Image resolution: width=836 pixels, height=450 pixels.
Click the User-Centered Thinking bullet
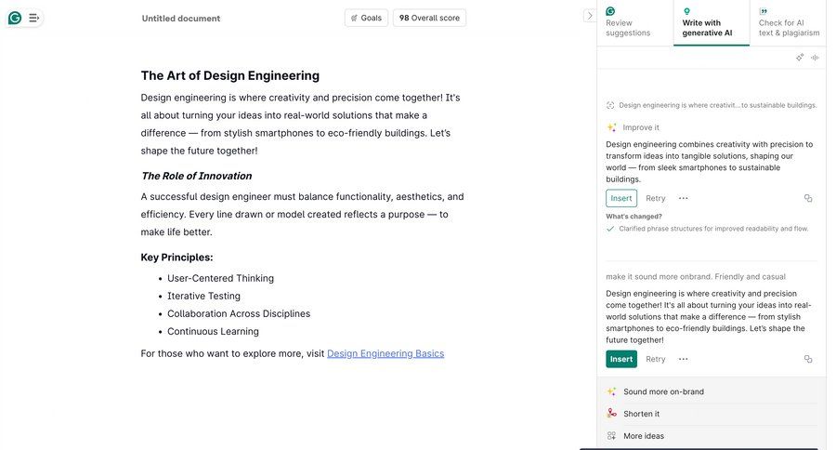click(220, 278)
